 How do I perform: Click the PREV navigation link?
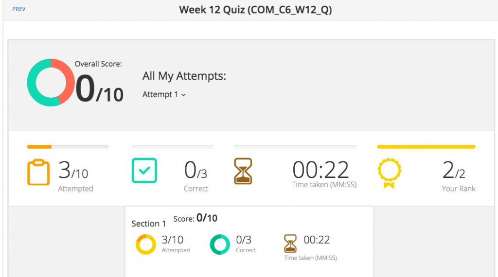19,9
